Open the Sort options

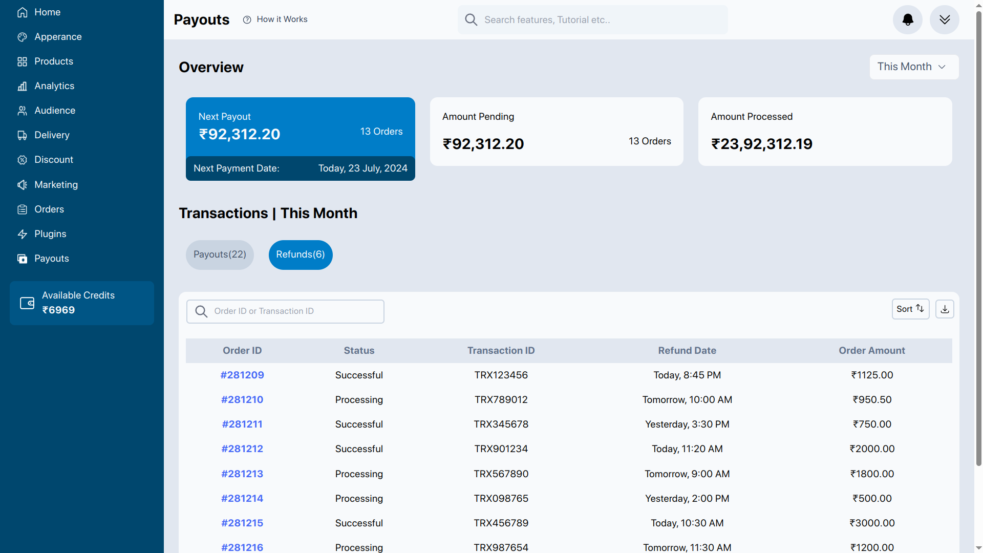pos(910,309)
